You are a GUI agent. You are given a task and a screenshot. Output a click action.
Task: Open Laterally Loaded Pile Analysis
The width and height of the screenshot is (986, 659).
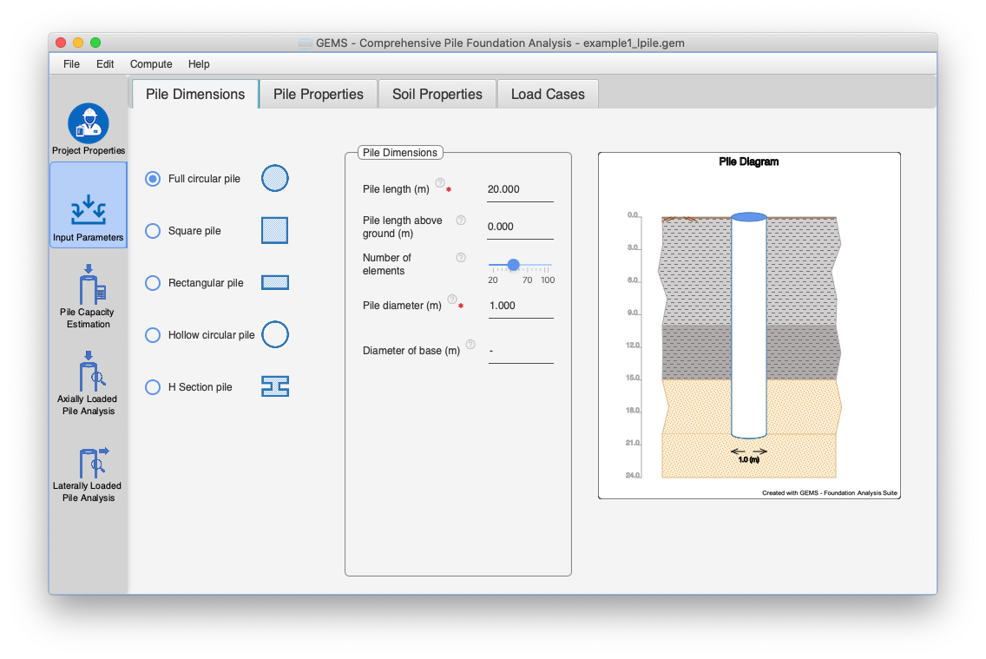coord(88,471)
